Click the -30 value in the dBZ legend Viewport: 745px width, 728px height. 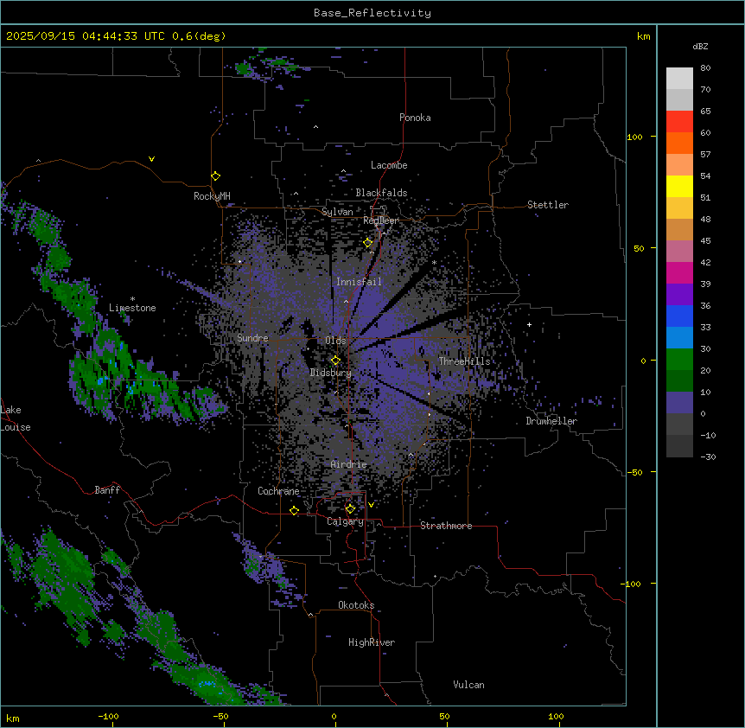click(x=708, y=457)
